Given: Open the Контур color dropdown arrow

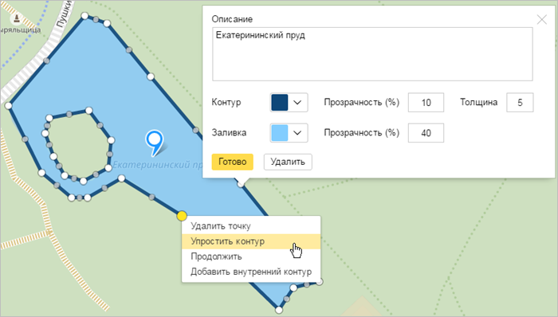Looking at the screenshot, I should pos(297,103).
